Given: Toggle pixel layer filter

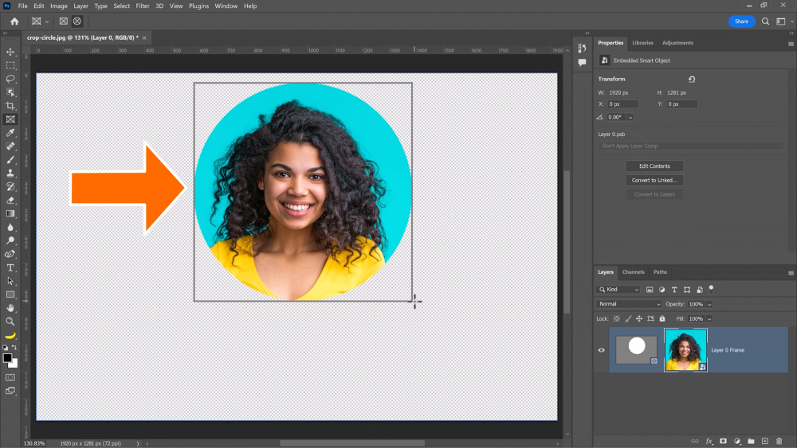Looking at the screenshot, I should 650,290.
